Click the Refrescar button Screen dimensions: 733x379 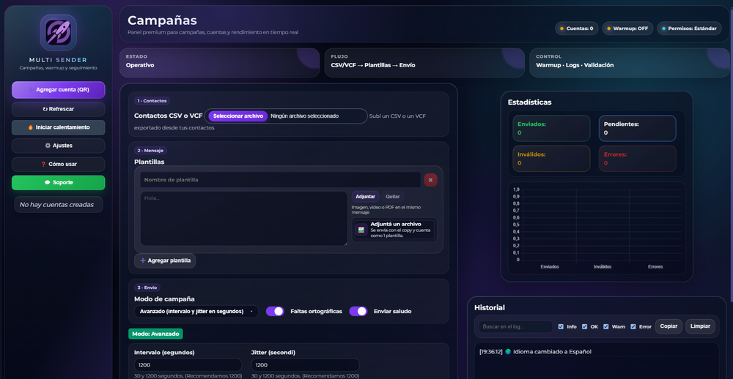[59, 109]
